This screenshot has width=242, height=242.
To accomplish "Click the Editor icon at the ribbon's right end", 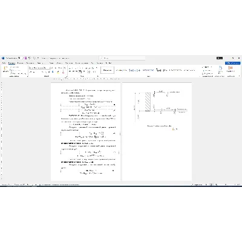I will 230,68.
